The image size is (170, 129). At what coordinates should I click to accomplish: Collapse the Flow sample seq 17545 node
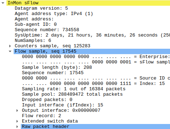(10, 51)
